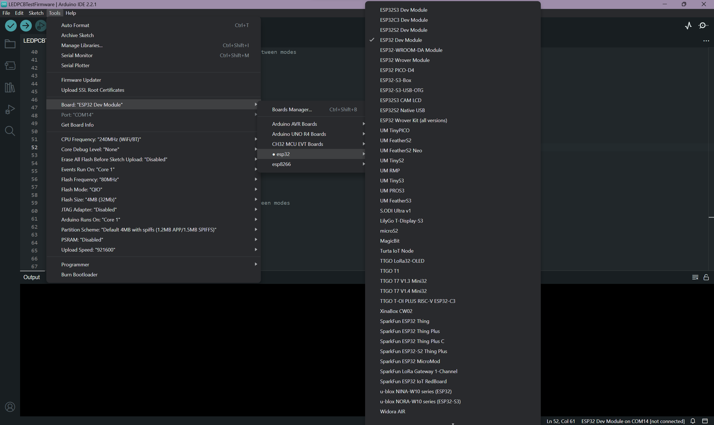
Task: Expand the Board: ESP32 Dev Module submenu
Action: click(153, 105)
